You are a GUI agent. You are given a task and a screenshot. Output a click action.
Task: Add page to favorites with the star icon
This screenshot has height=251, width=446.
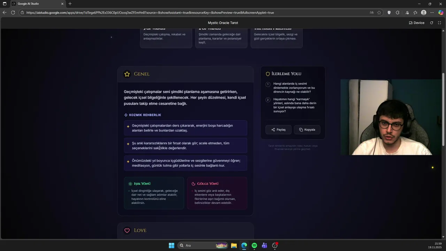[x=379, y=13]
